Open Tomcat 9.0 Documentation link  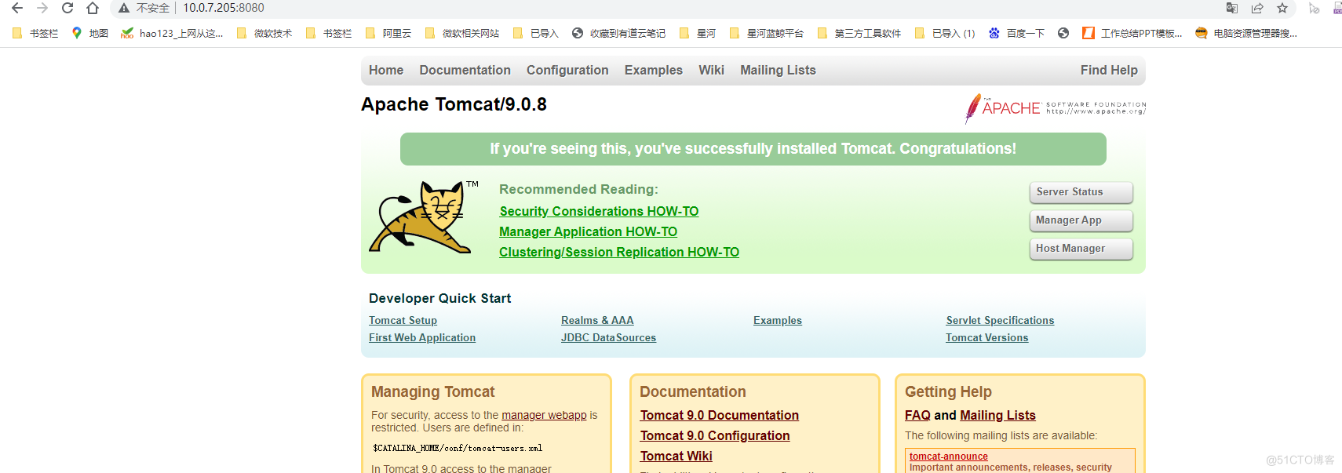(720, 415)
